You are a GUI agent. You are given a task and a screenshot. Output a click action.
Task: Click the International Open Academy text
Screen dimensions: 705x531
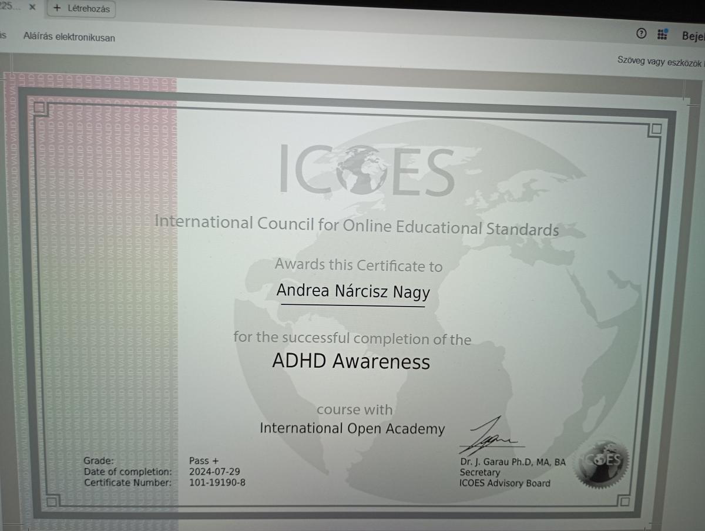pyautogui.click(x=352, y=429)
